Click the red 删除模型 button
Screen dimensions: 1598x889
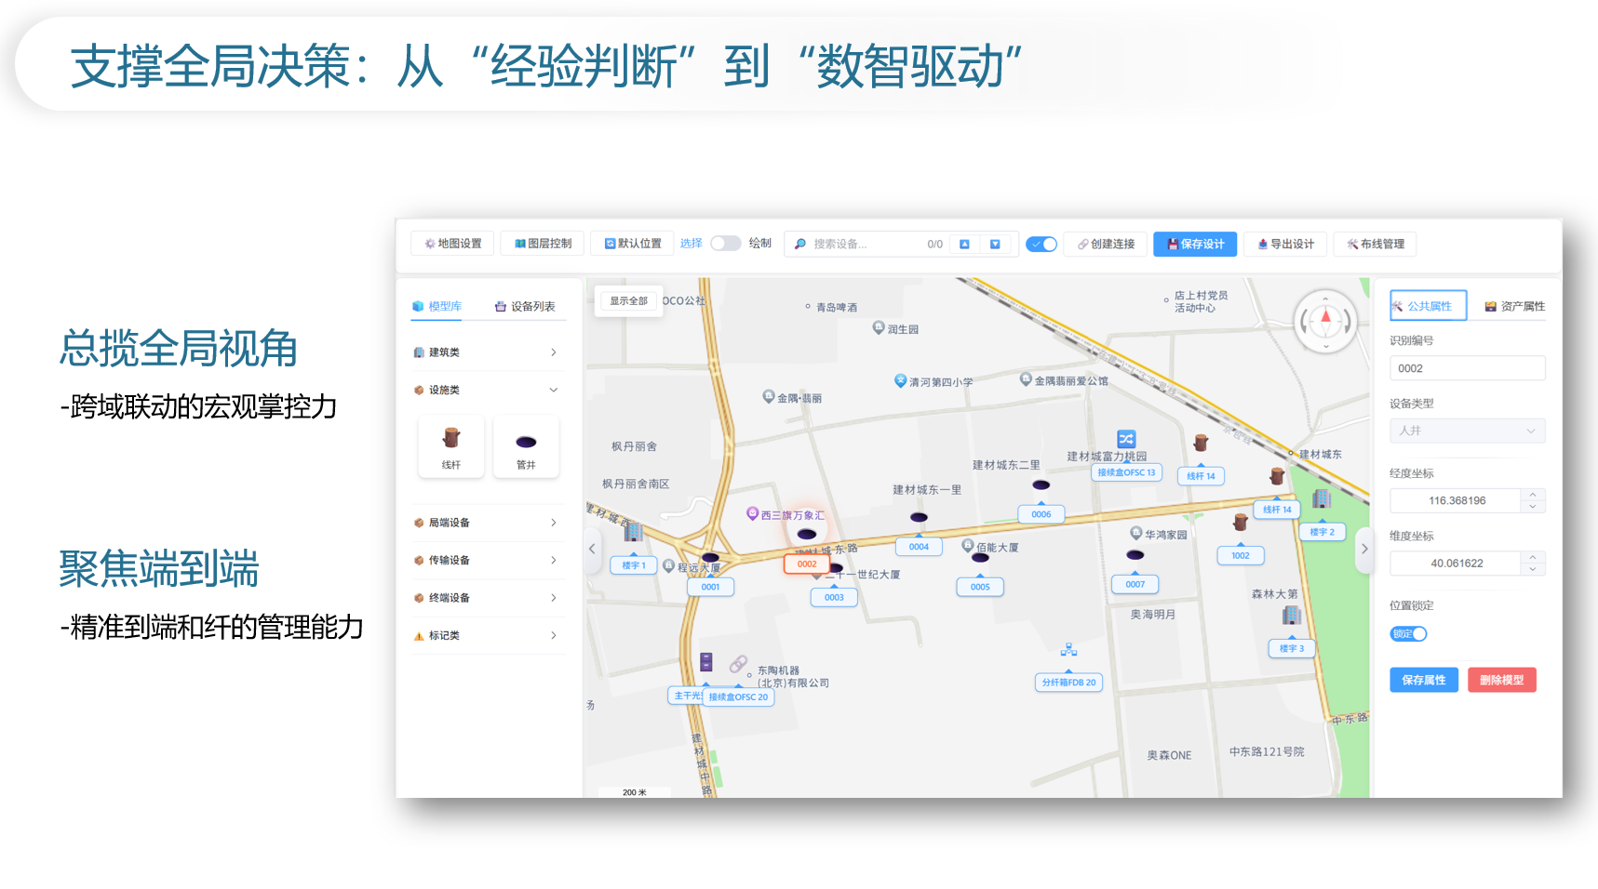pyautogui.click(x=1501, y=680)
